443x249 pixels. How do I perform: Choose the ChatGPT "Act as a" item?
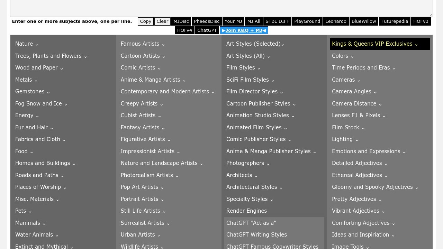[x=251, y=223]
